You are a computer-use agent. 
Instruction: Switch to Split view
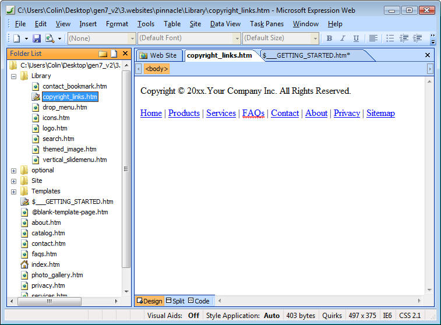pyautogui.click(x=175, y=301)
